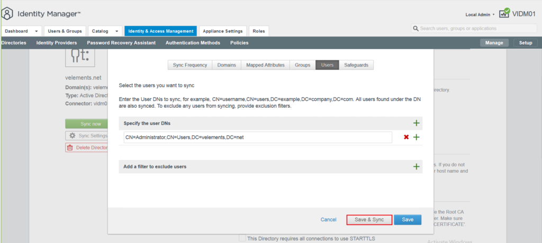Click the Sync Settings button
Image resolution: width=542 pixels, height=243 pixels.
[x=86, y=136]
